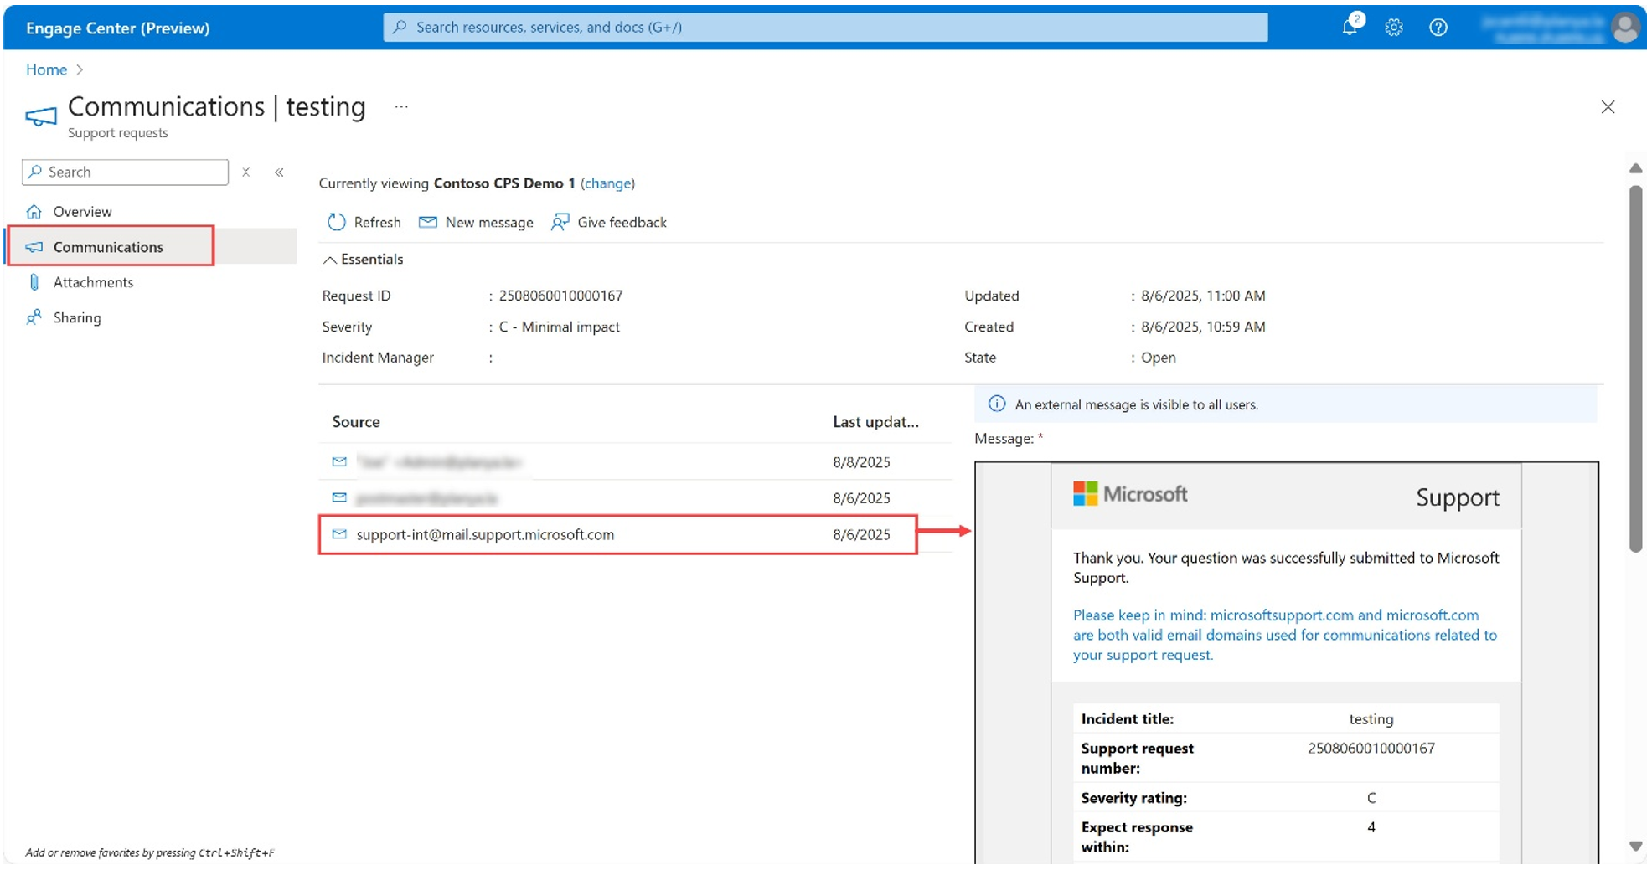Open the notifications bell icon
The height and width of the screenshot is (870, 1652).
coord(1350,27)
